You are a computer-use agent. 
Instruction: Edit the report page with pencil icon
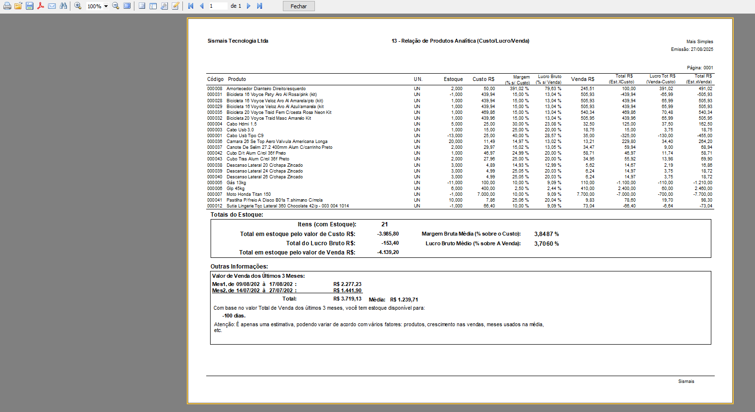tap(176, 6)
